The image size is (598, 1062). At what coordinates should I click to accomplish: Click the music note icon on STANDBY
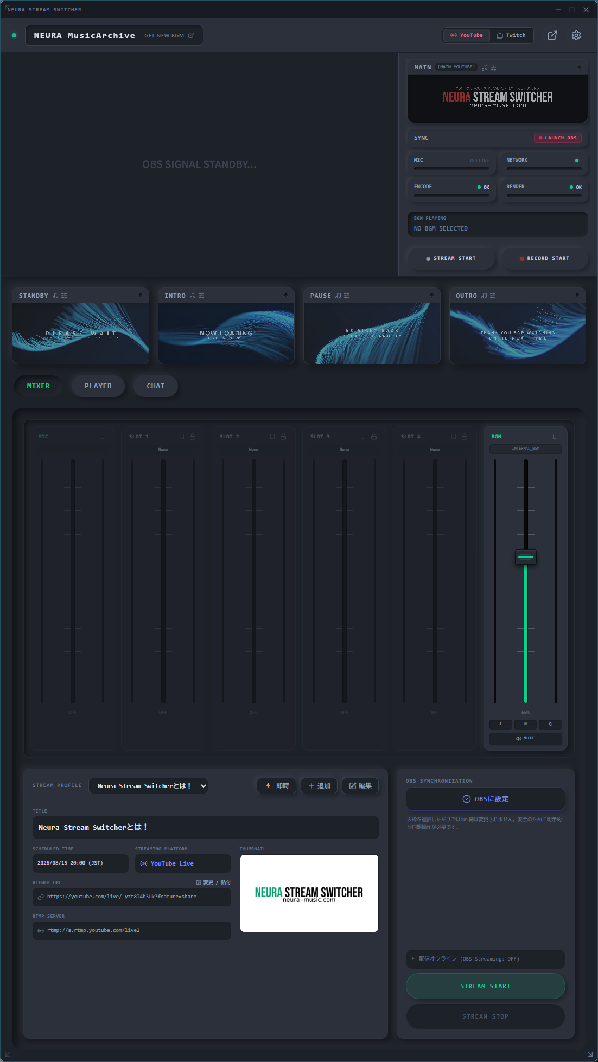pos(55,296)
